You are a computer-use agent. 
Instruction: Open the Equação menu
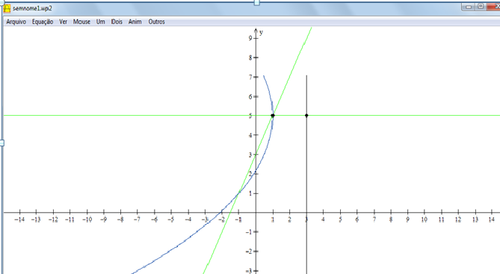point(43,22)
